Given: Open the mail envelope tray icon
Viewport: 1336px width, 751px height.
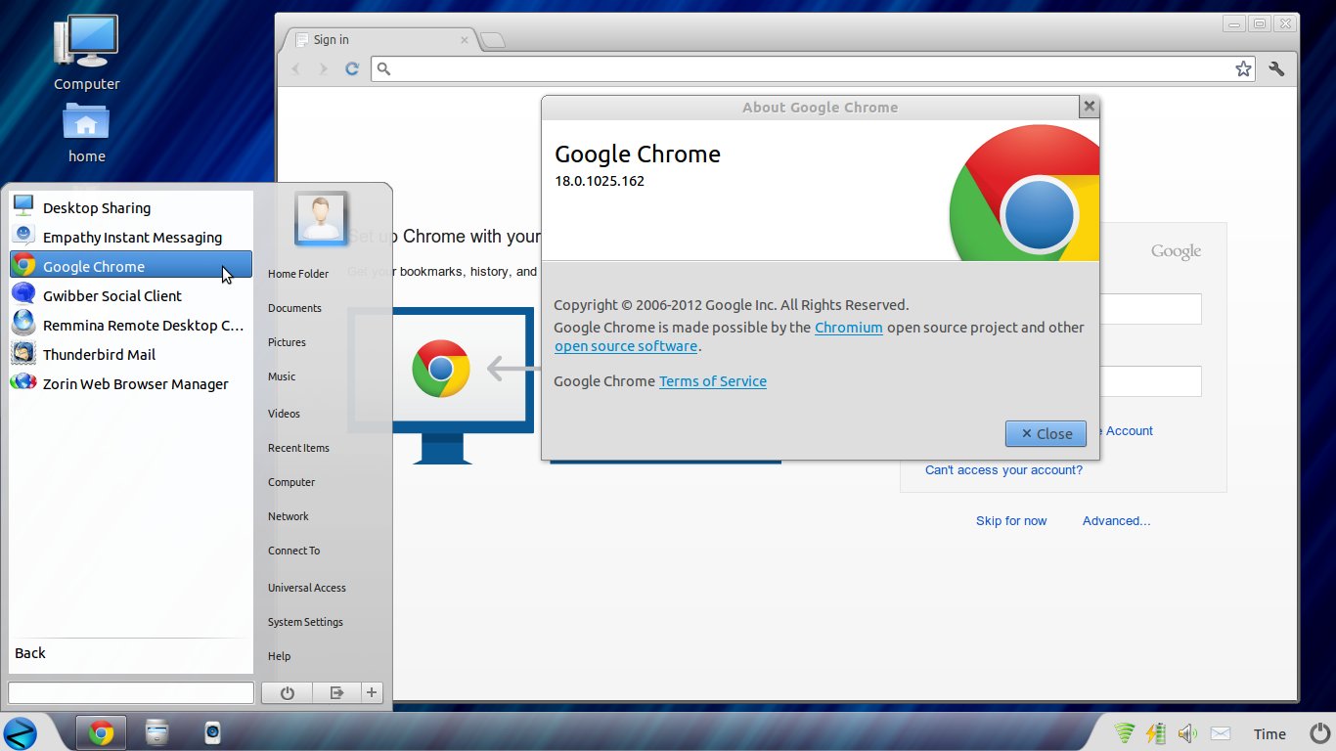Looking at the screenshot, I should [x=1221, y=733].
